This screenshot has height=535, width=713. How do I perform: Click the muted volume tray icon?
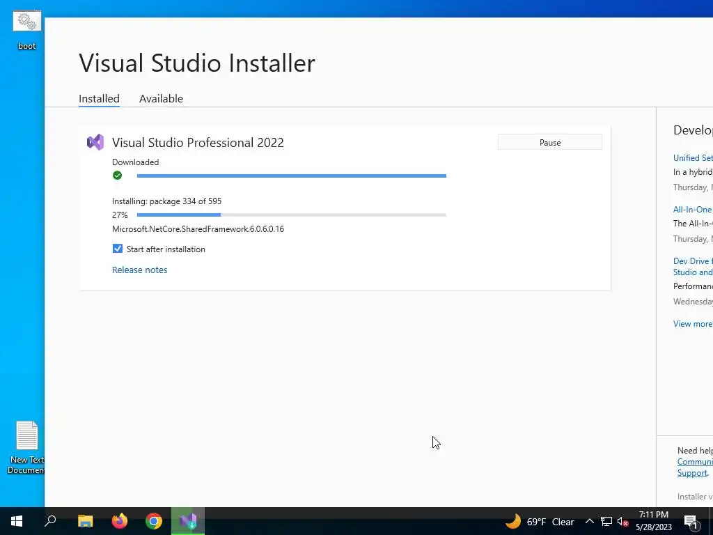click(622, 521)
